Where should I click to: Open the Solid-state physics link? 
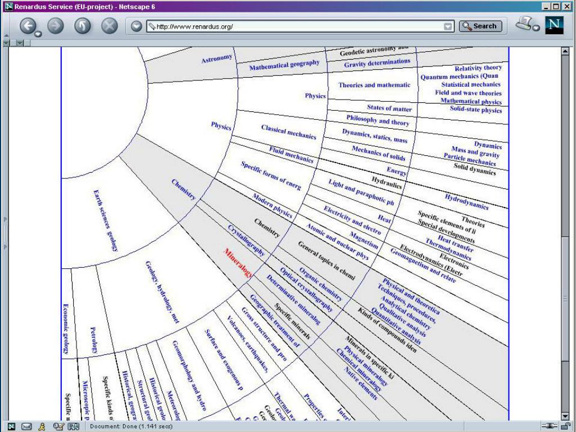click(x=476, y=109)
